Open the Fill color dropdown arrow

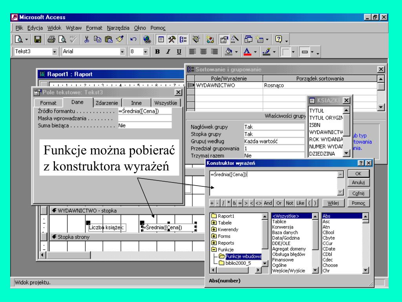236,52
